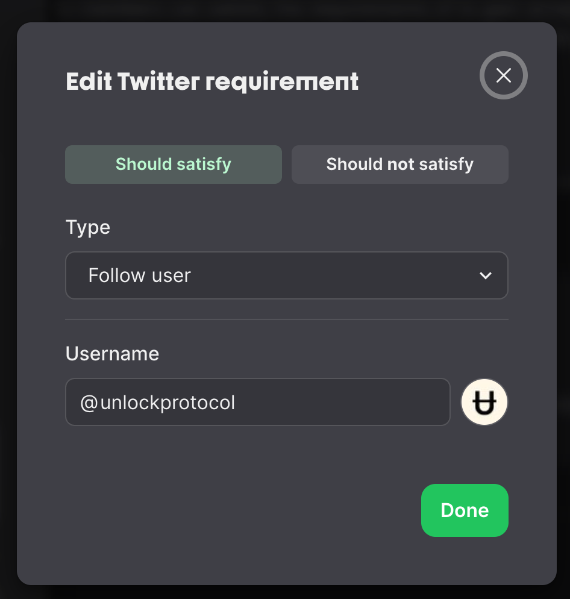Click the Unlock Protocol avatar icon
570x599 pixels.
484,402
